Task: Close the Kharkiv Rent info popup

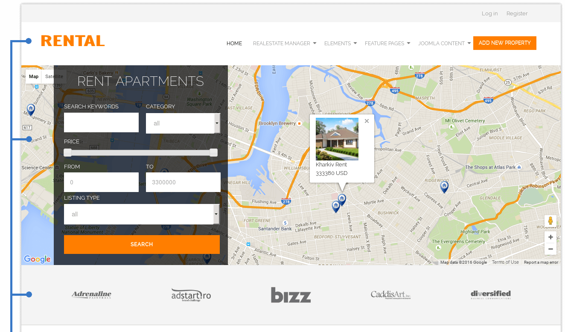Action: coord(367,121)
